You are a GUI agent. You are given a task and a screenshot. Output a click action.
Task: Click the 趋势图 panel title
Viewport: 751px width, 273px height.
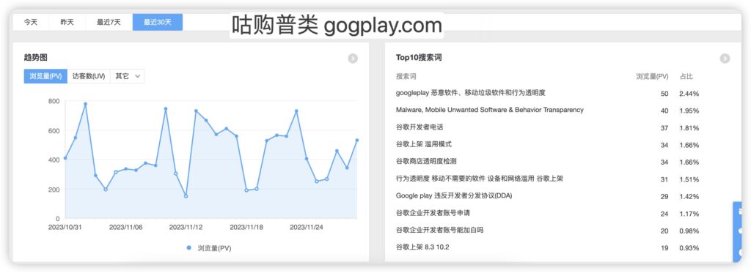point(35,57)
